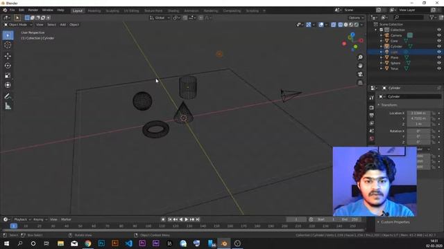Open the Render properties tab icon

point(372,108)
